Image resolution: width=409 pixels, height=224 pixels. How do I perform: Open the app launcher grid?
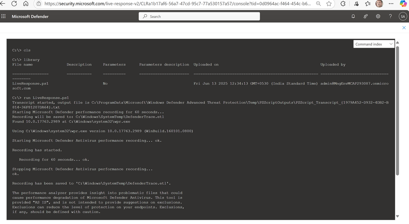pos(3,16)
